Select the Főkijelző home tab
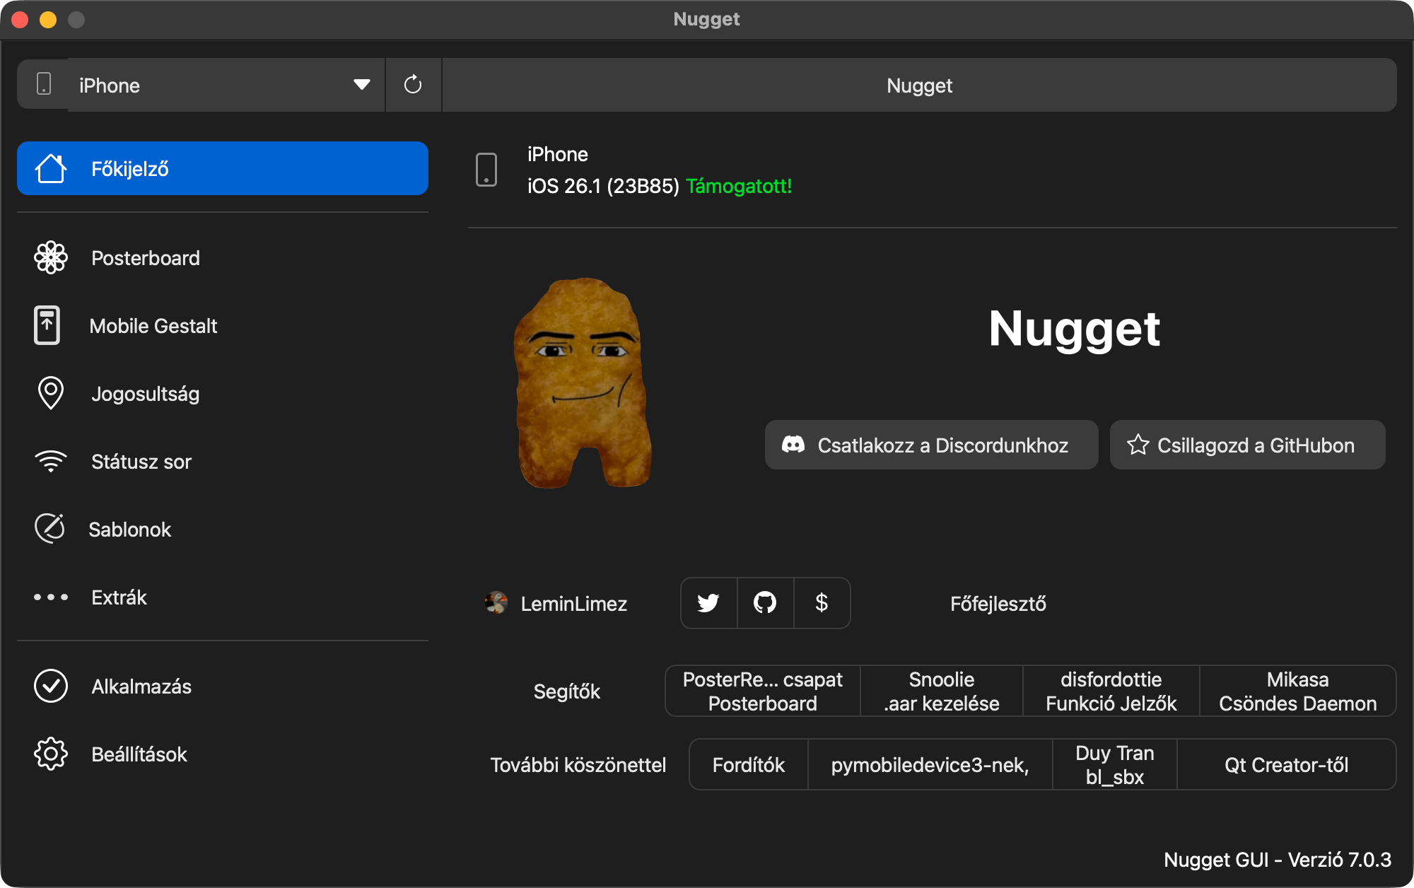The image size is (1414, 888). [222, 169]
